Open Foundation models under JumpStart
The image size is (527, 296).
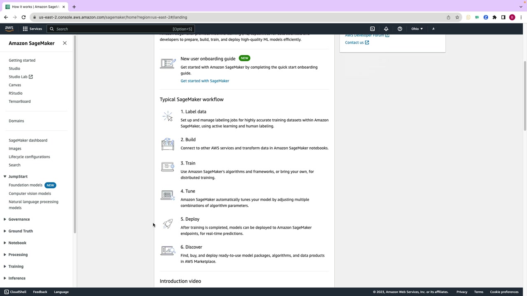click(x=26, y=185)
